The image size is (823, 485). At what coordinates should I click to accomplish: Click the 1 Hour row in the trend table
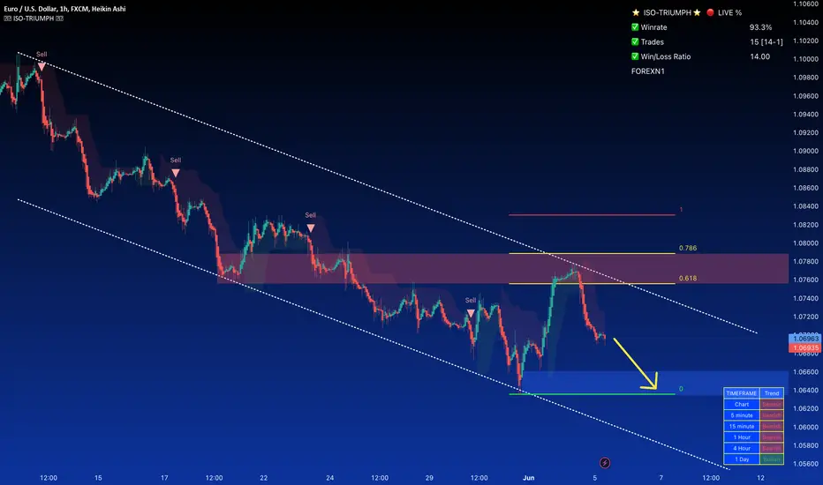point(754,437)
